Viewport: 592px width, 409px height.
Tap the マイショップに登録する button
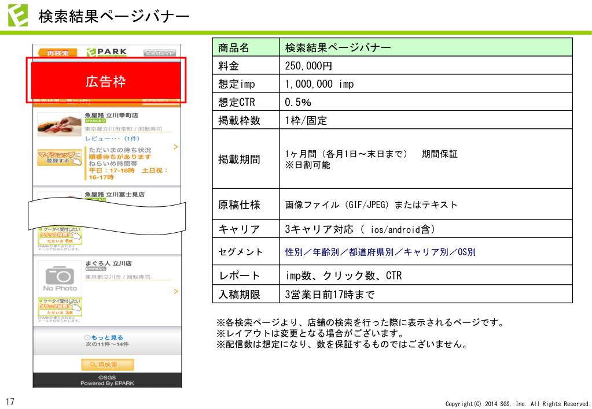coord(59,158)
